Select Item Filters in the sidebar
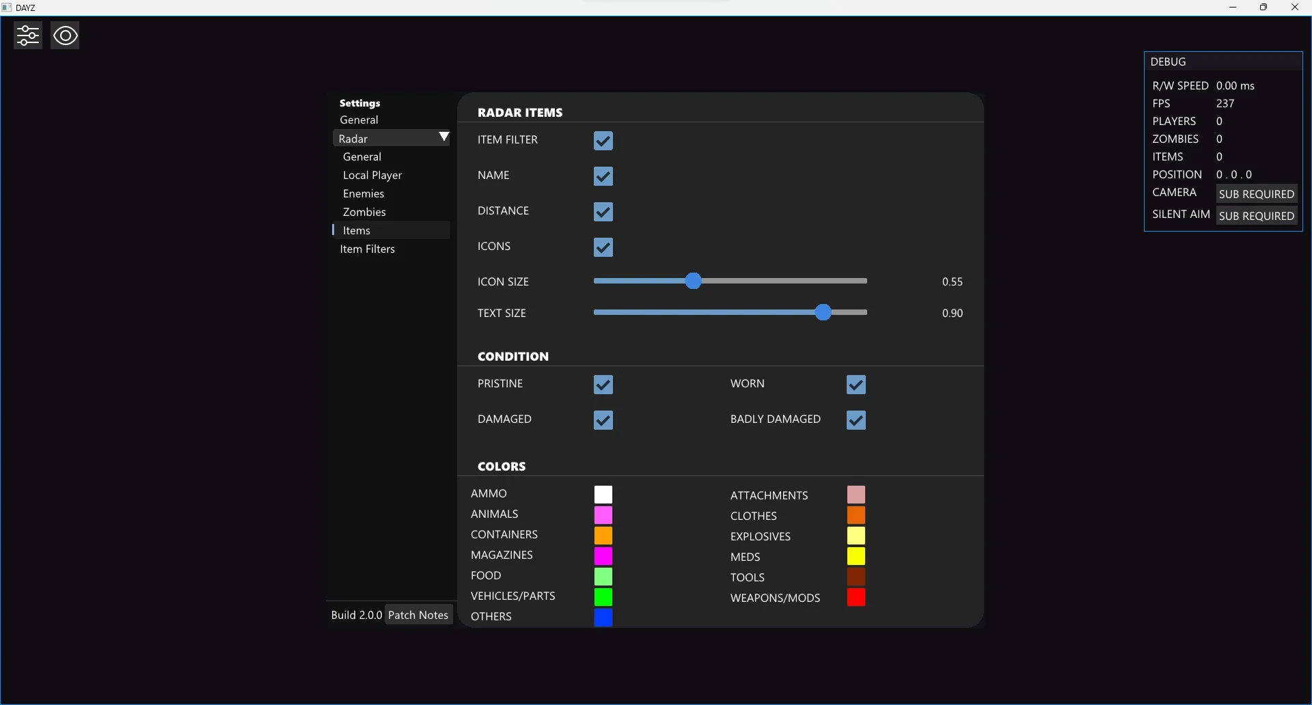This screenshot has width=1312, height=705. coord(367,249)
